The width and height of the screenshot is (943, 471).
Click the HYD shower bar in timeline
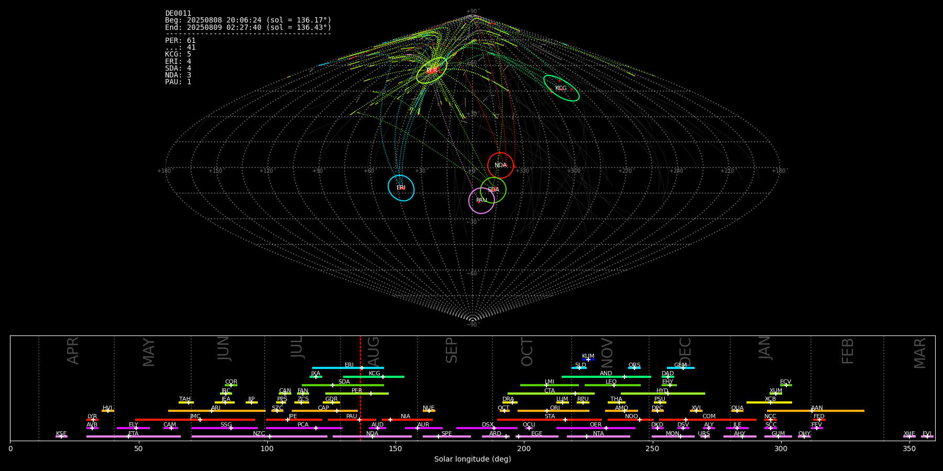pos(663,394)
